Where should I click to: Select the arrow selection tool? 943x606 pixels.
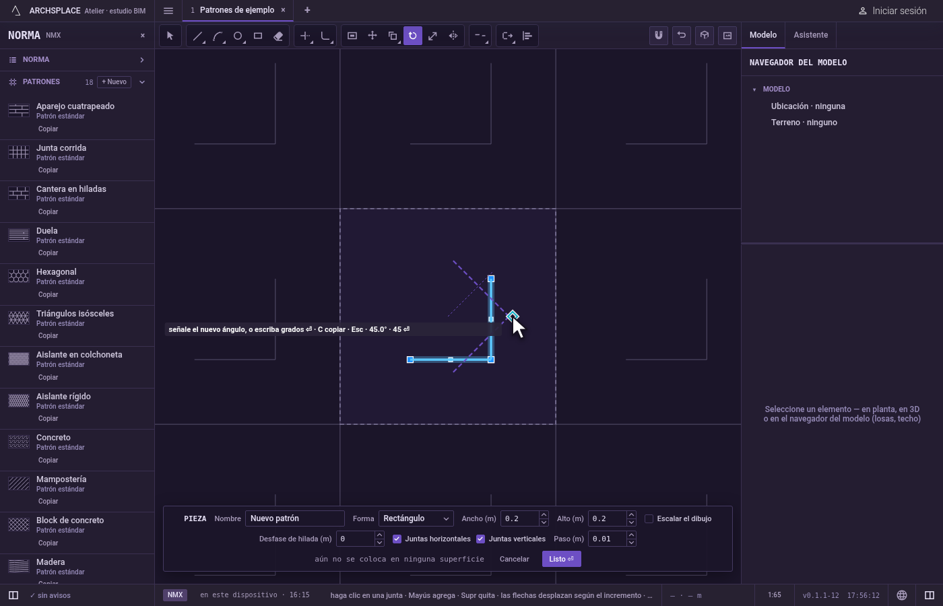pyautogui.click(x=170, y=36)
